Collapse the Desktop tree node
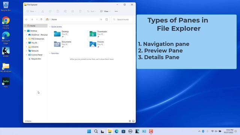Screen dimensions: 240x135 coord(25,31)
